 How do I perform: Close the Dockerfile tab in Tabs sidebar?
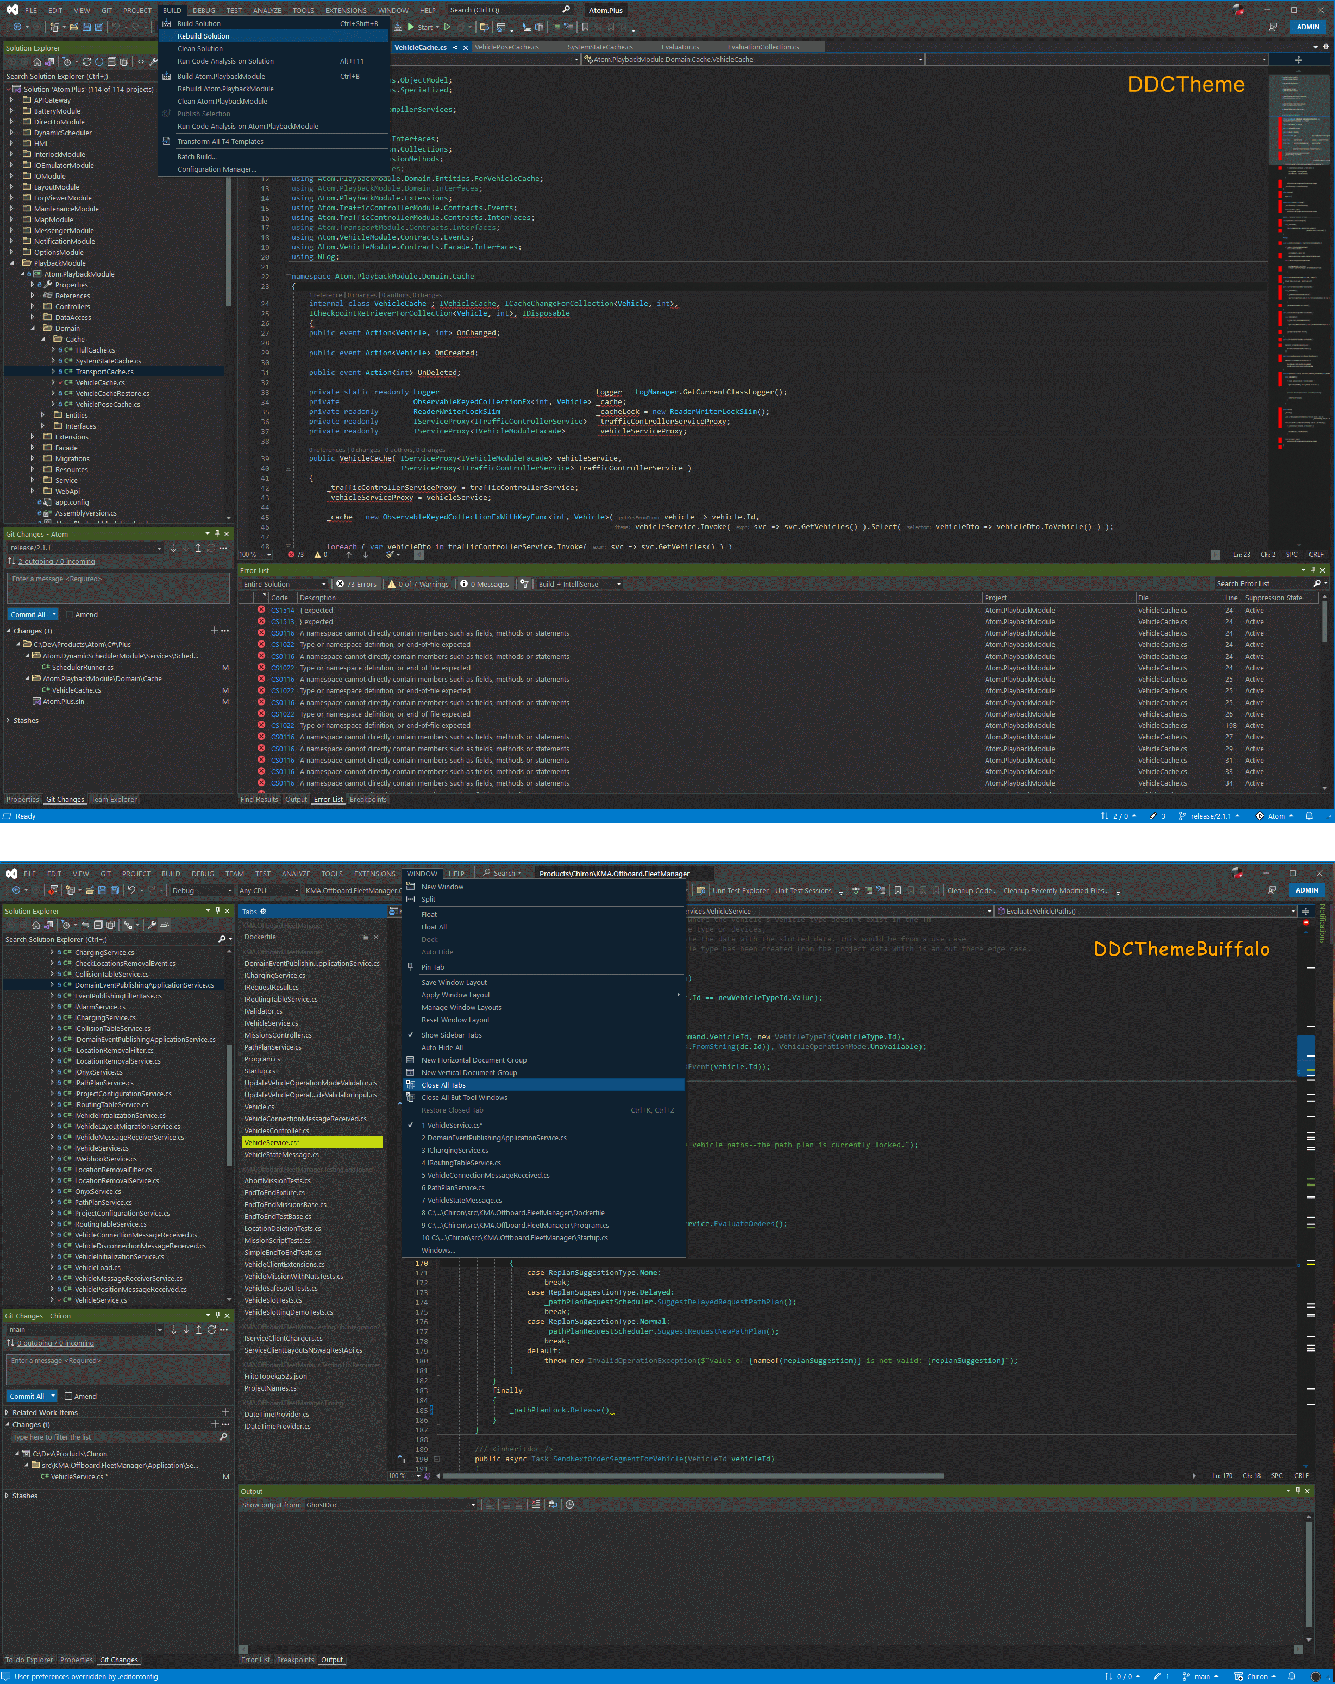pos(376,937)
